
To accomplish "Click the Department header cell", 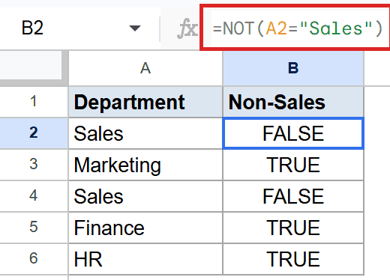I will pos(145,102).
